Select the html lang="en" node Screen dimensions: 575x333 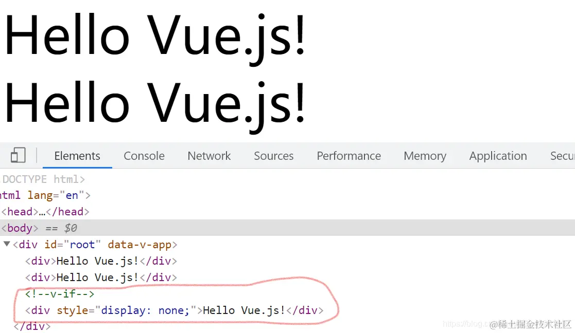[x=45, y=195]
